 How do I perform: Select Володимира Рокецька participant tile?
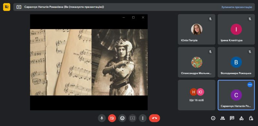pos(236,62)
